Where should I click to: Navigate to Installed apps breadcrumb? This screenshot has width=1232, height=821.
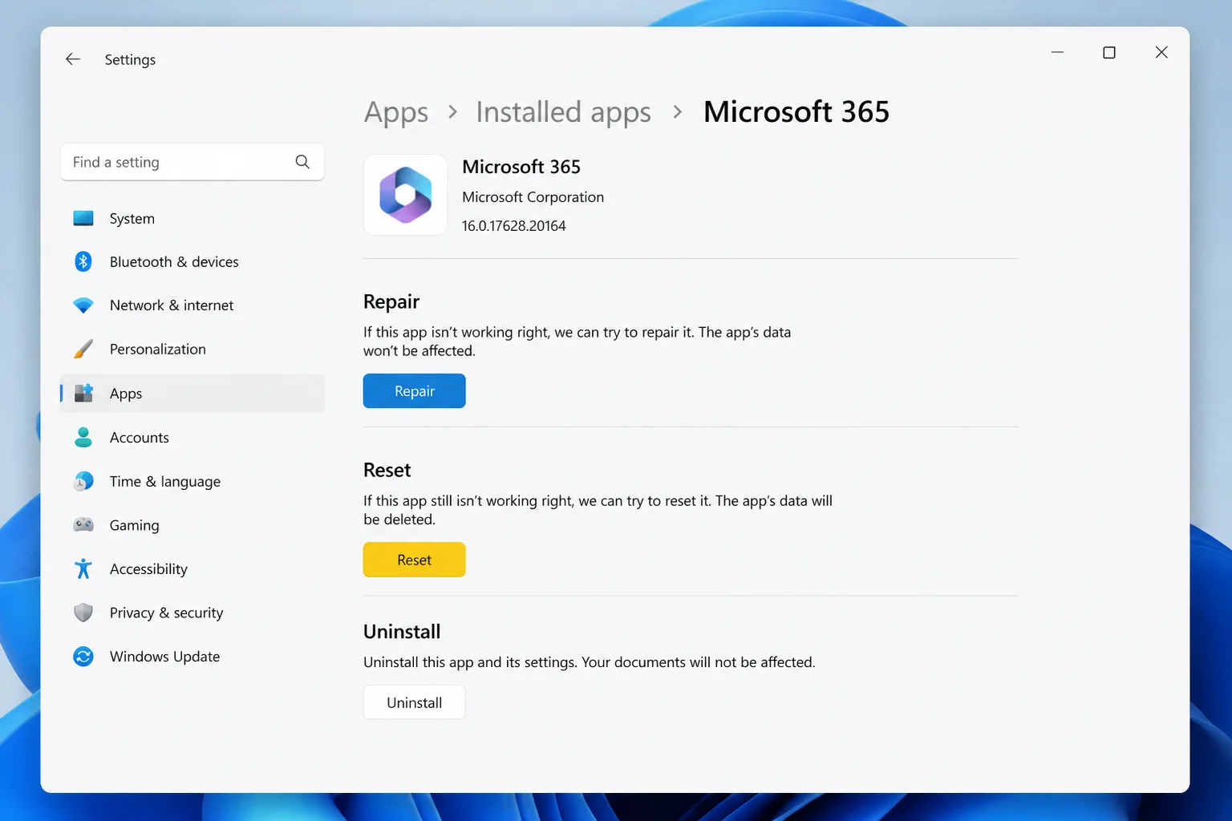(563, 112)
